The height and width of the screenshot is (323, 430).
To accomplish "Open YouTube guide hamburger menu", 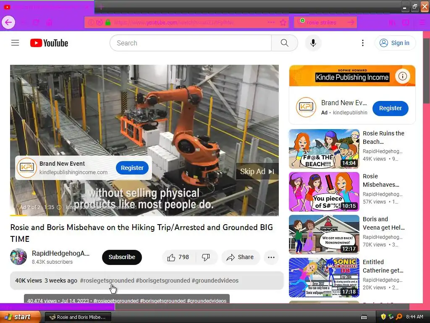I will pyautogui.click(x=15, y=43).
